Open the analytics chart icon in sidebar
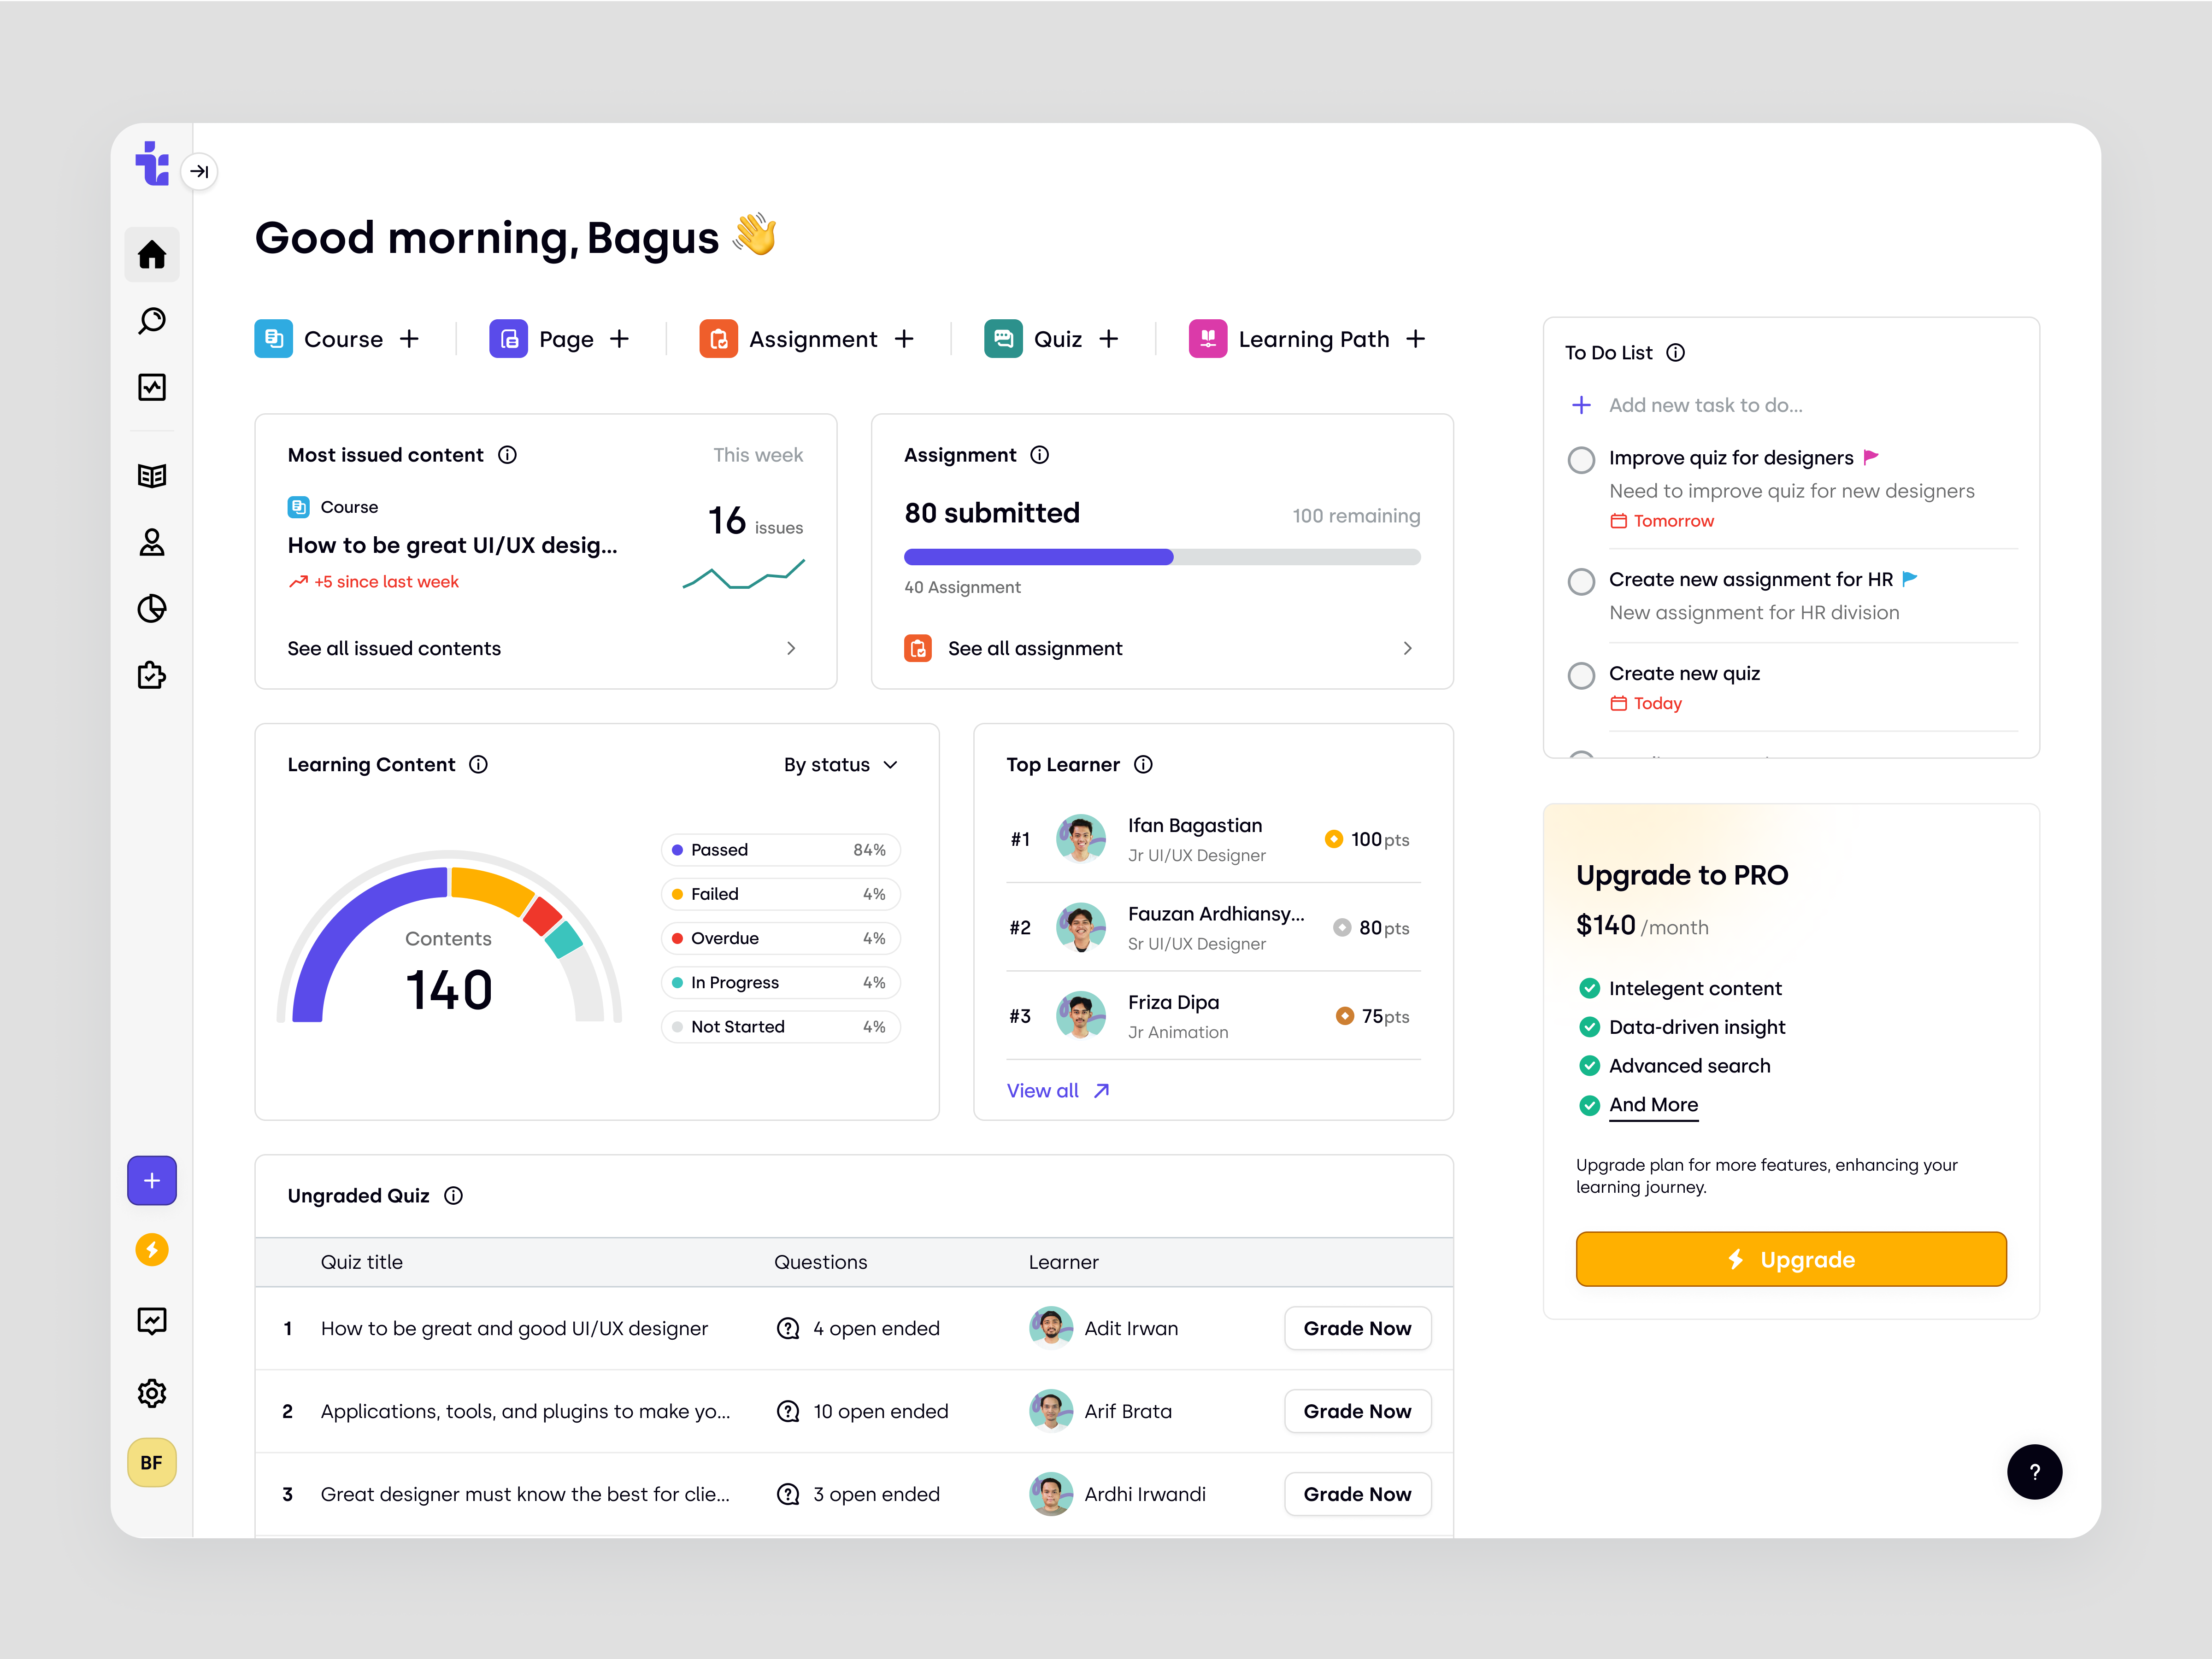Image resolution: width=2212 pixels, height=1659 pixels. pos(151,387)
